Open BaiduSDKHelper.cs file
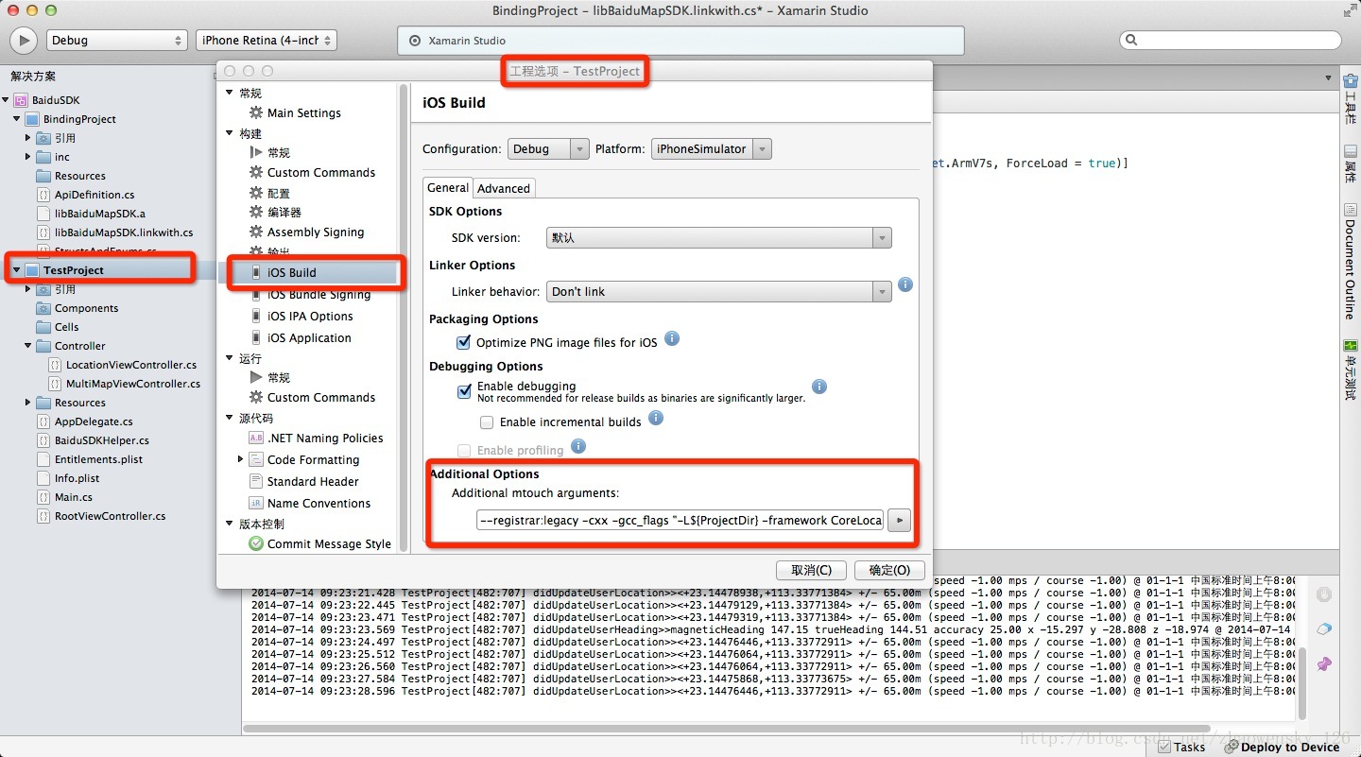 click(x=101, y=440)
